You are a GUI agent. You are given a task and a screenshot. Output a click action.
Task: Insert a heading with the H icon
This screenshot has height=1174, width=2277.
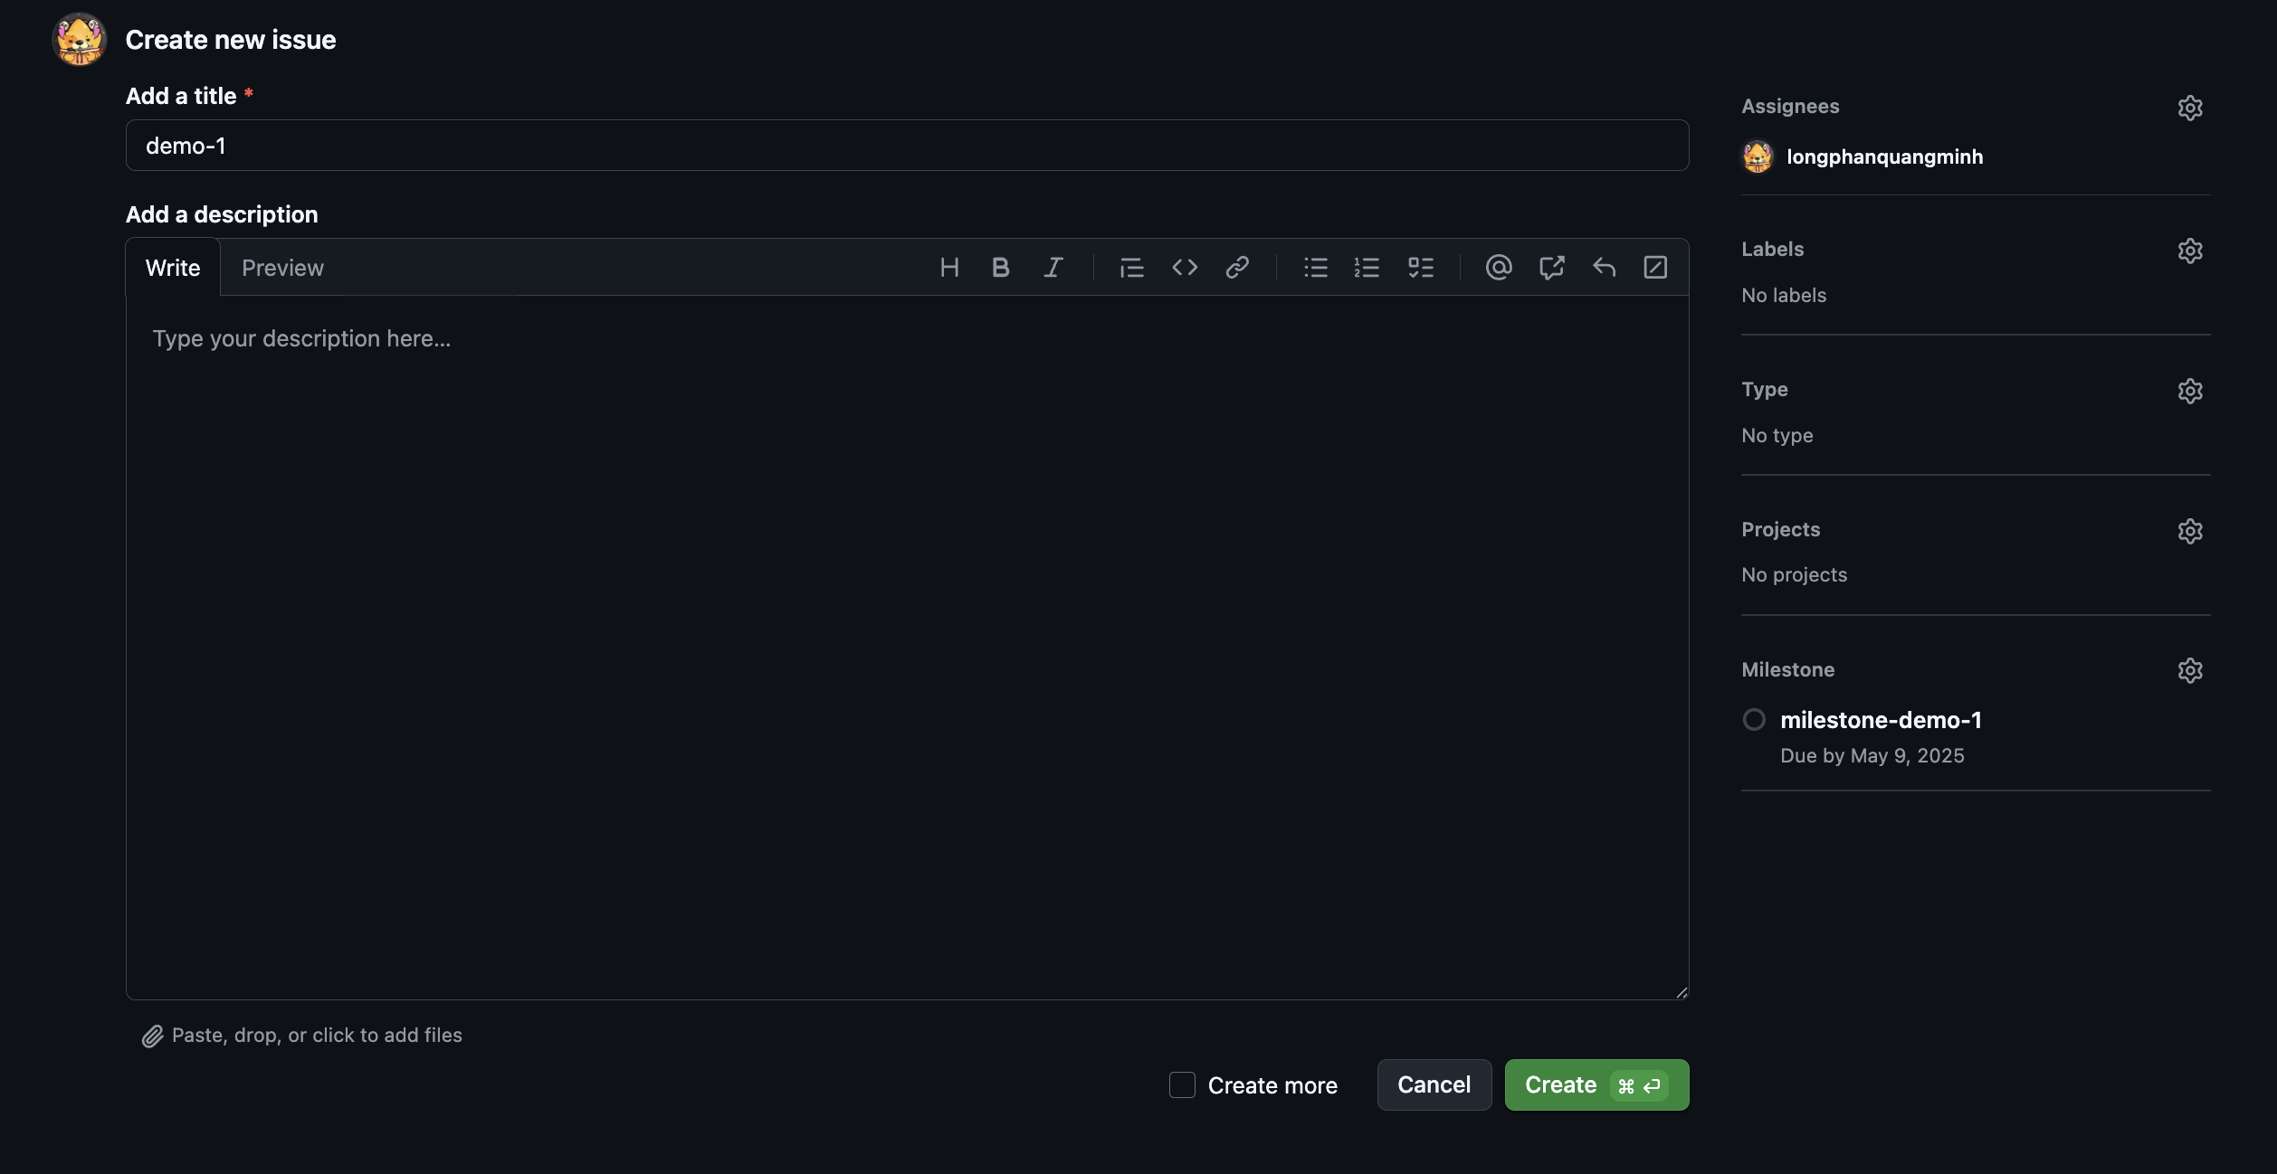tap(949, 267)
